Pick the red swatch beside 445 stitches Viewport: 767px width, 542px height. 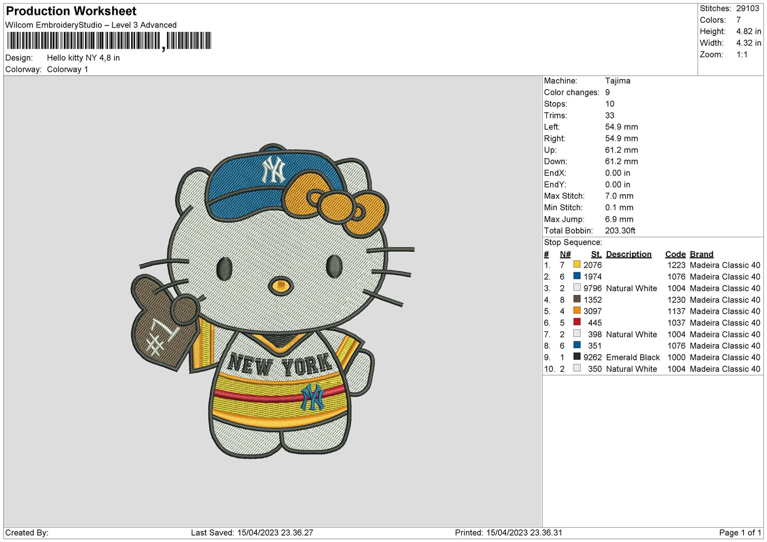tap(577, 322)
